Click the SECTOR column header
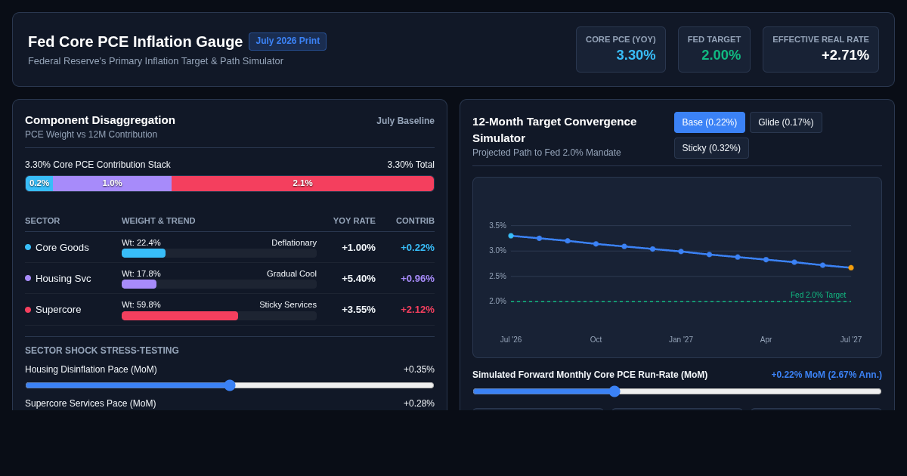Viewport: 907px width, 476px height. pos(42,221)
